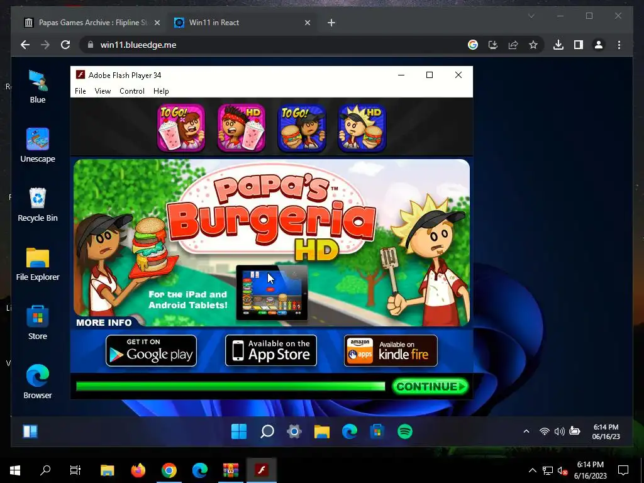
Task: Click the Win11 battery tray icon
Action: click(x=575, y=431)
